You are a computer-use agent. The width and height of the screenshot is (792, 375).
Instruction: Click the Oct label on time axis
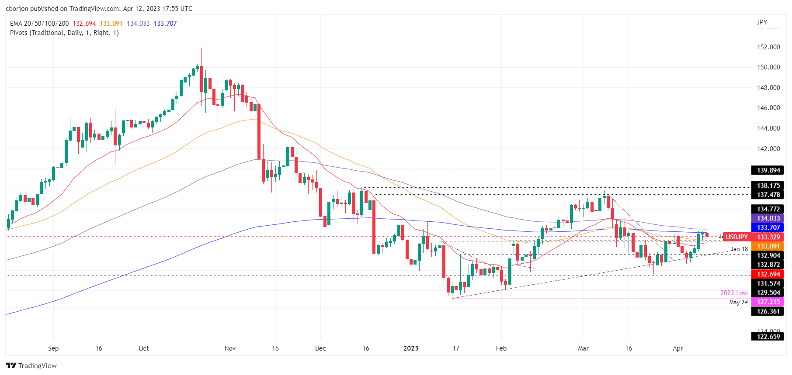(x=144, y=348)
